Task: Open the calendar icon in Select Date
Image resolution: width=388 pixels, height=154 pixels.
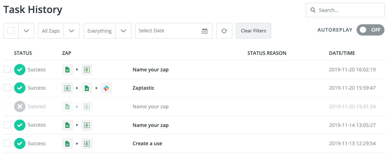Action: click(205, 31)
